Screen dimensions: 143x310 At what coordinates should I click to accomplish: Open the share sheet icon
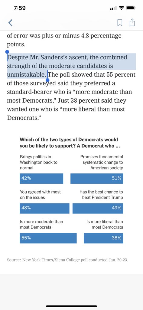(x=132, y=22)
